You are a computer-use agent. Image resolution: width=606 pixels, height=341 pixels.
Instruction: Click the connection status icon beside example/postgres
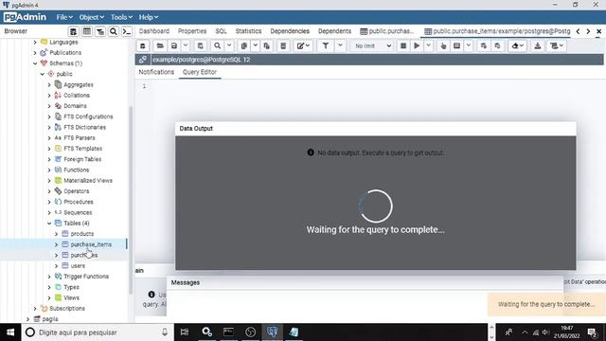(143, 60)
